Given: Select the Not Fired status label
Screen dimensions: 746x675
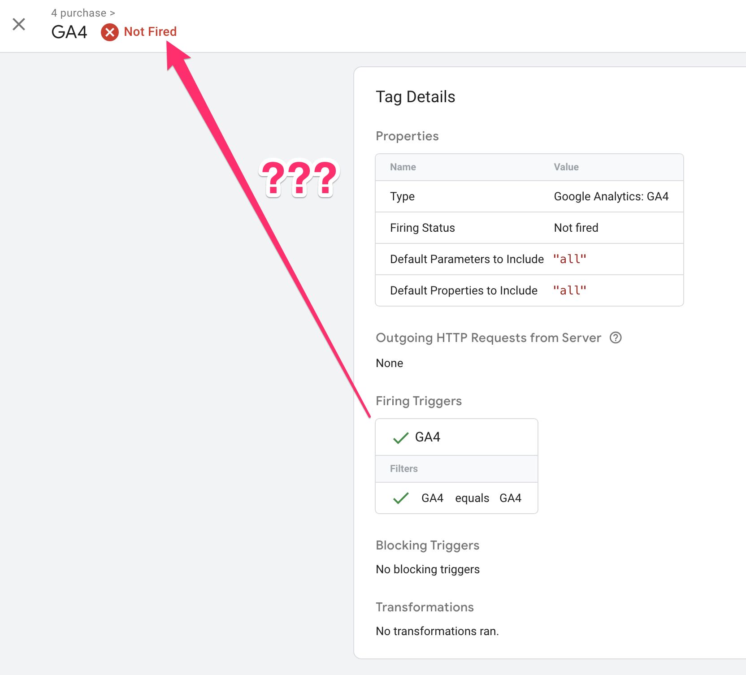Looking at the screenshot, I should pos(150,31).
